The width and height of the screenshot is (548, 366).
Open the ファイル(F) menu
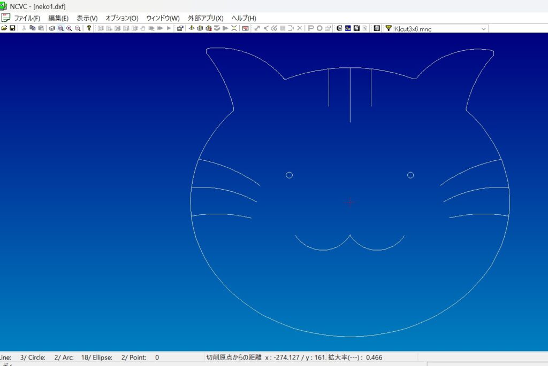pos(27,18)
